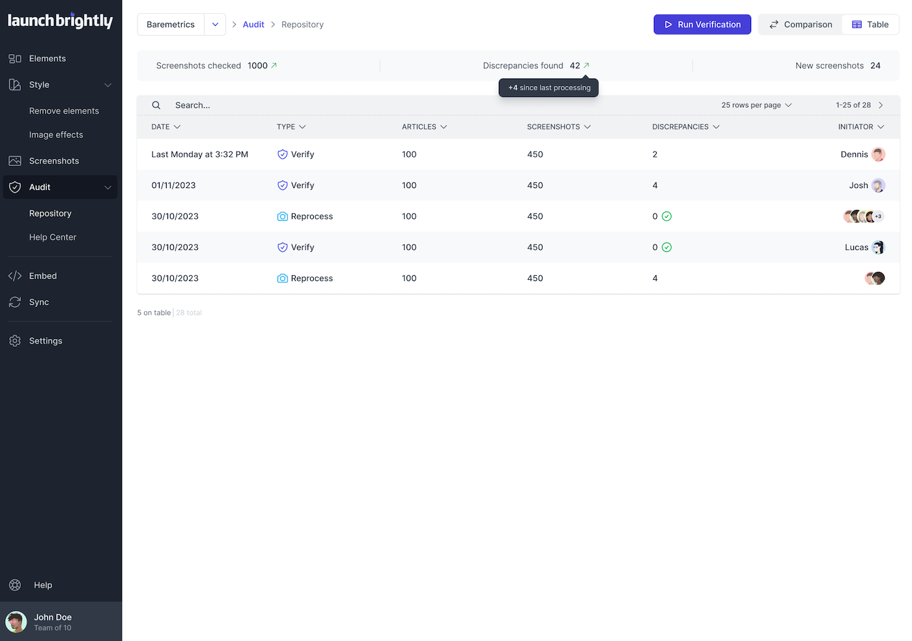Viewport: 912px width, 641px height.
Task: Click the Discrepancies found 42 trend arrow
Action: [586, 65]
